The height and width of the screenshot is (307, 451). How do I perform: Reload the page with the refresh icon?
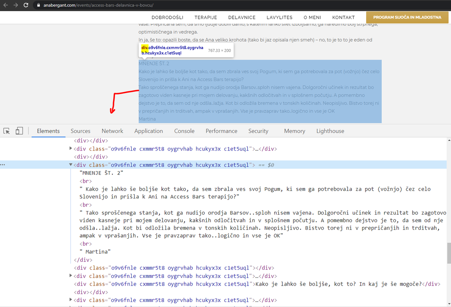[26, 5]
